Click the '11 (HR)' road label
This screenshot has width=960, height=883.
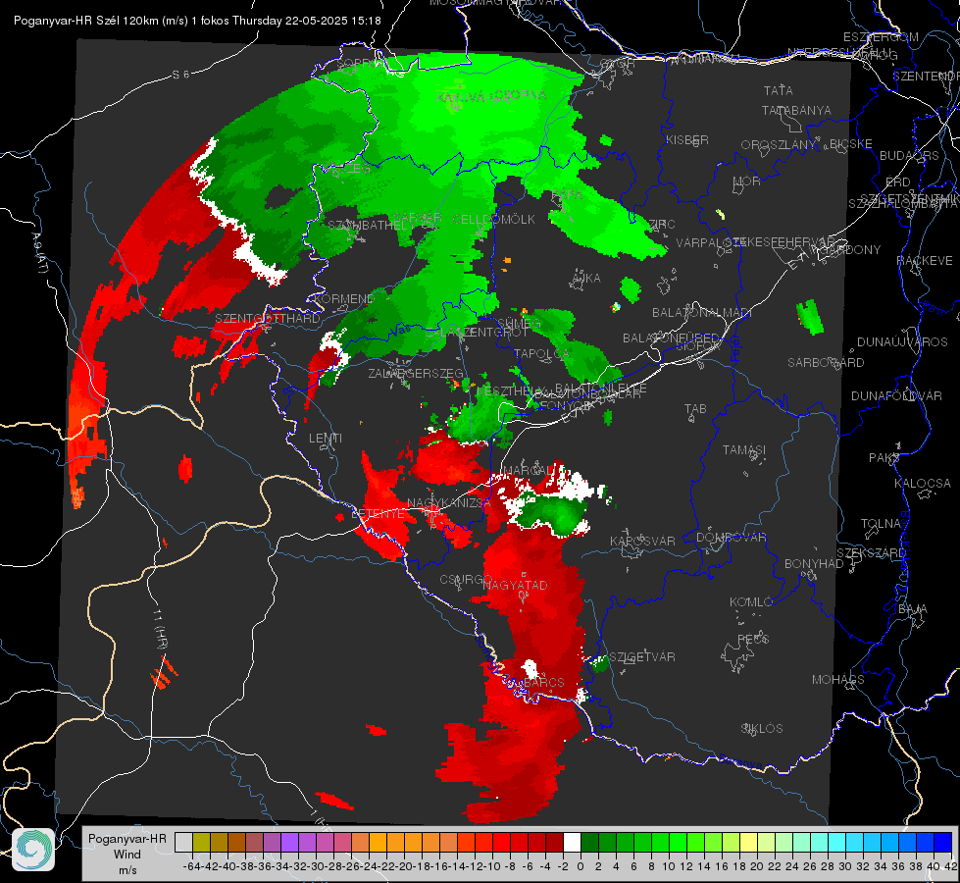(x=161, y=631)
